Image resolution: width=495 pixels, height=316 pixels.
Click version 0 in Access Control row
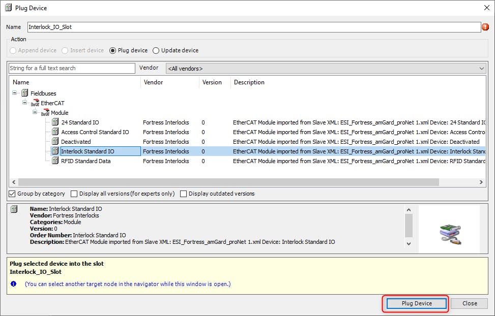[203, 132]
